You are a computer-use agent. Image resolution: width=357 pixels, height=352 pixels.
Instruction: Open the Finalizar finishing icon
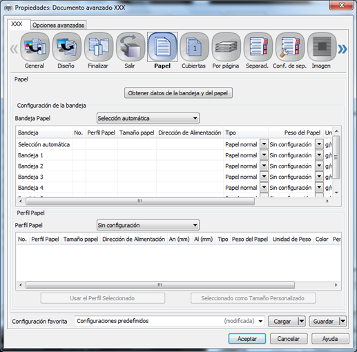99,47
